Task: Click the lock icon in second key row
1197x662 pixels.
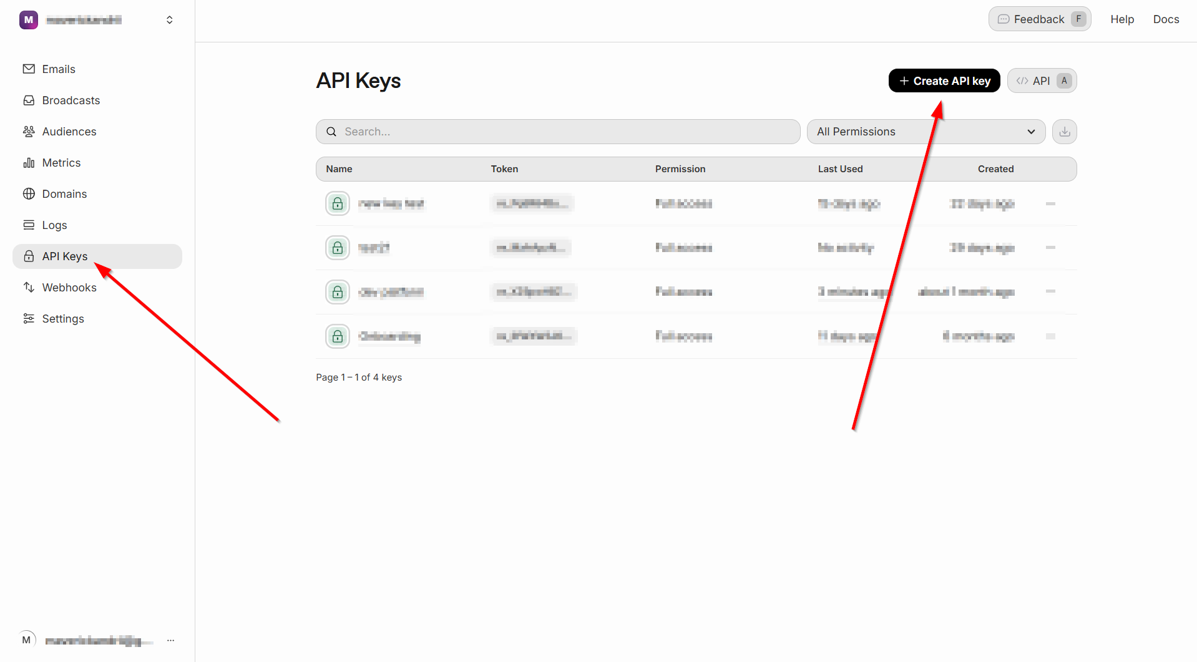Action: [338, 248]
